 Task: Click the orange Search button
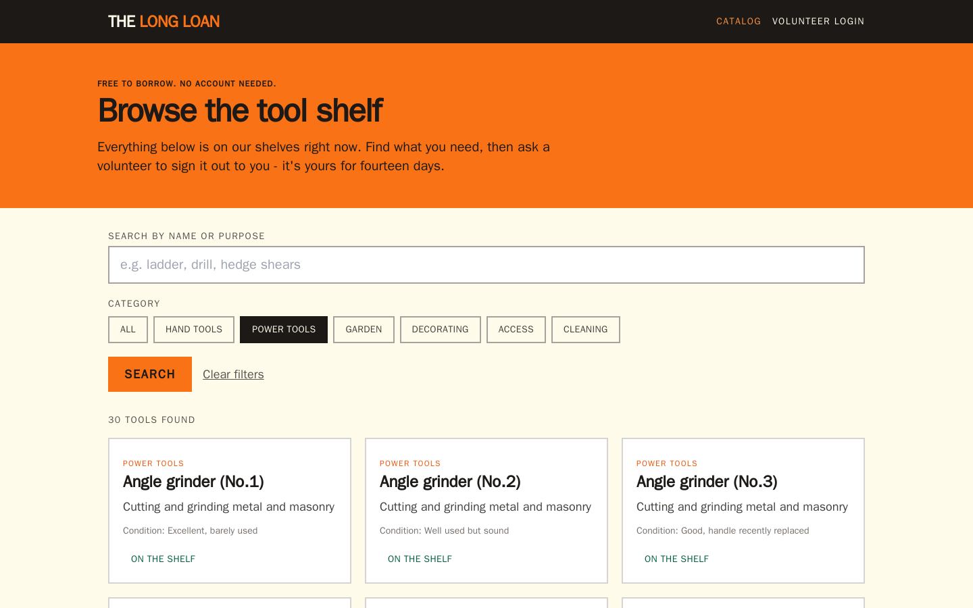coord(150,374)
